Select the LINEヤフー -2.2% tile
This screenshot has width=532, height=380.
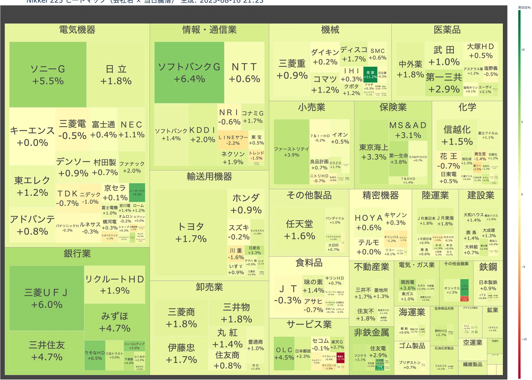[x=233, y=140]
